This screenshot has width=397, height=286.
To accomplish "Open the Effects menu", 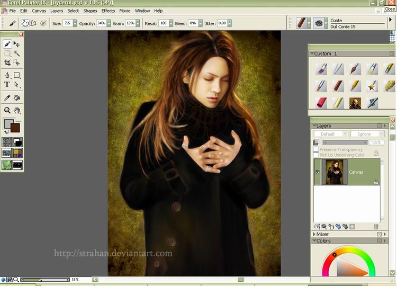I will click(108, 11).
